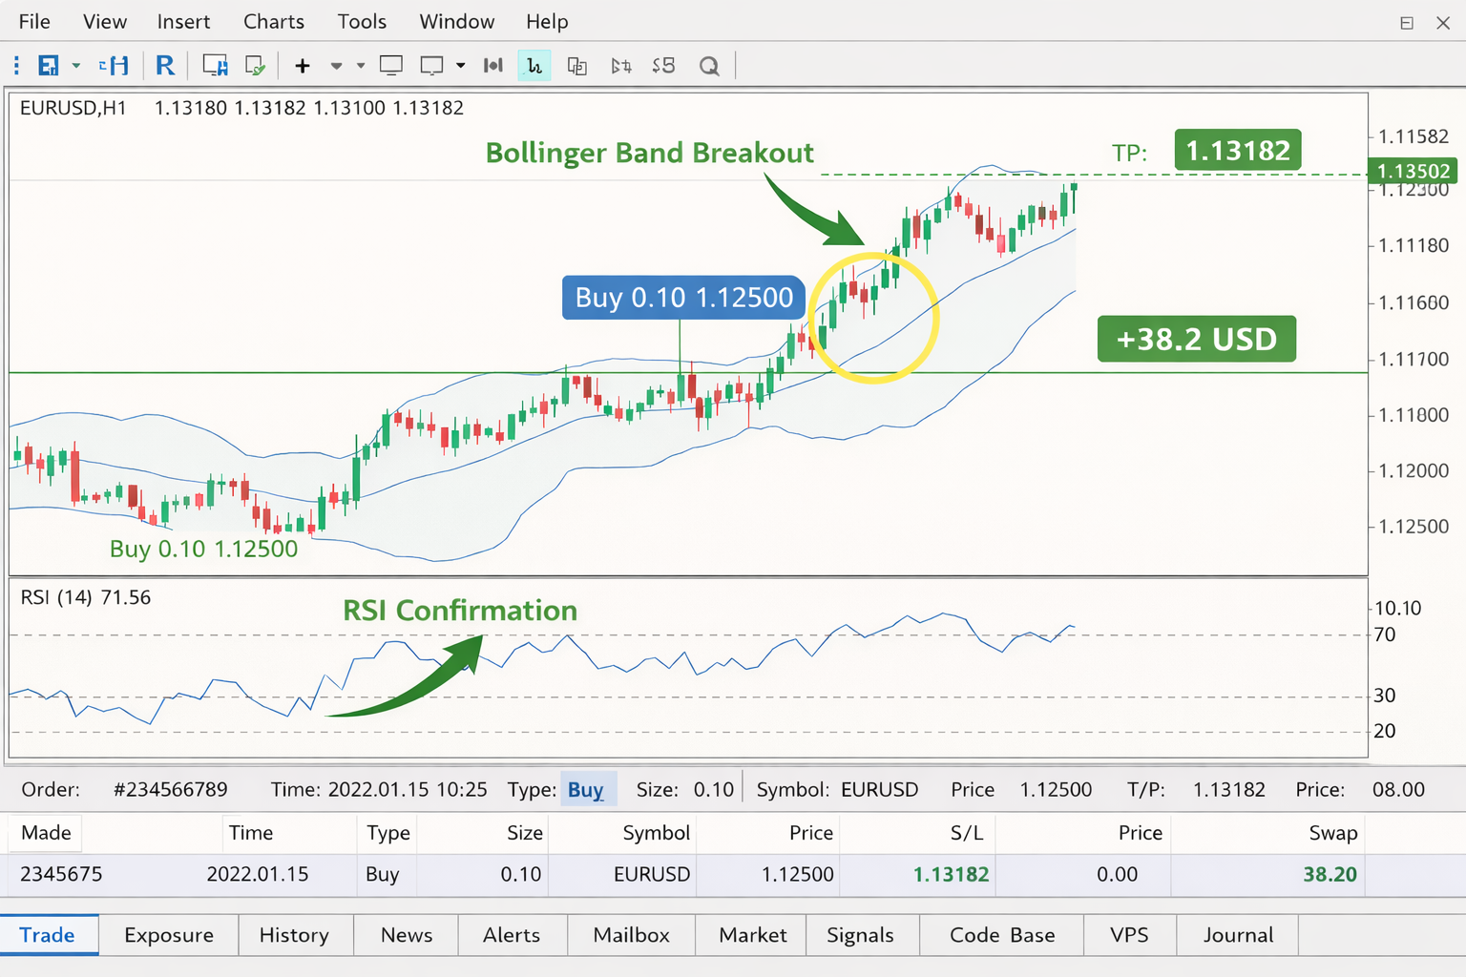Click the green 1.13182 value in the trade row
Screen dimensions: 1466x977
pyautogui.click(x=951, y=874)
